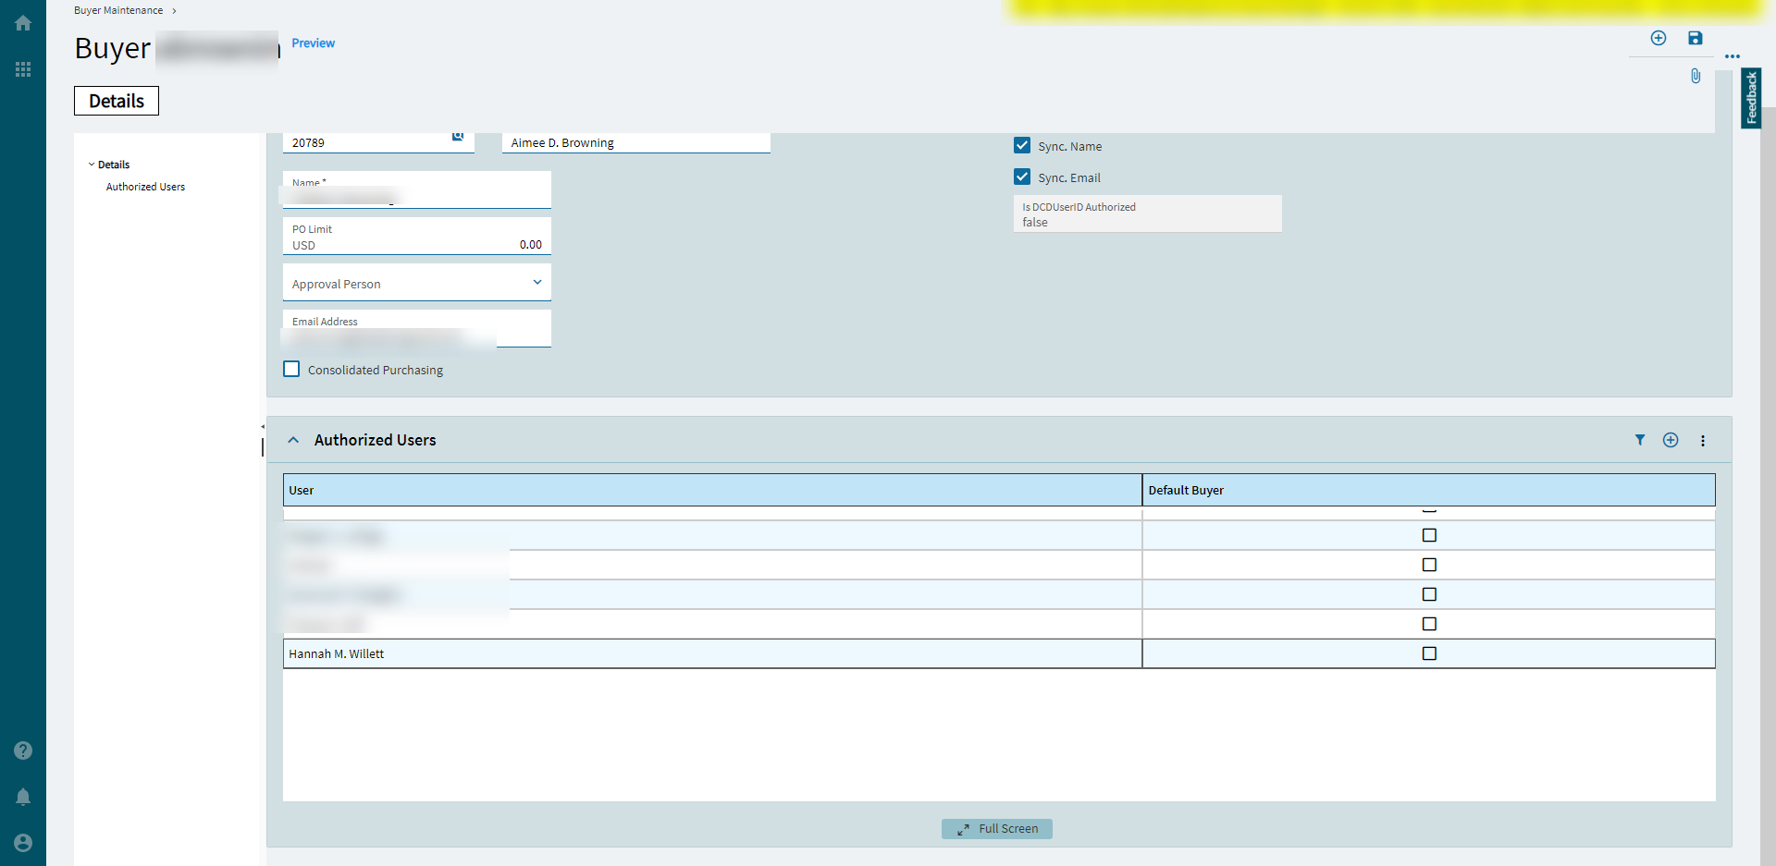The width and height of the screenshot is (1776, 866).
Task: Edit the Name field
Action: (417, 189)
